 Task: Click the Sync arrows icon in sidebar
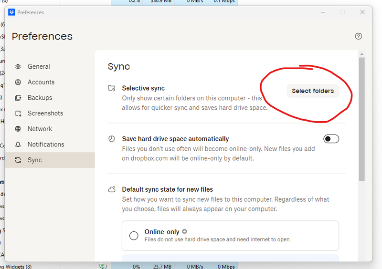(x=18, y=160)
